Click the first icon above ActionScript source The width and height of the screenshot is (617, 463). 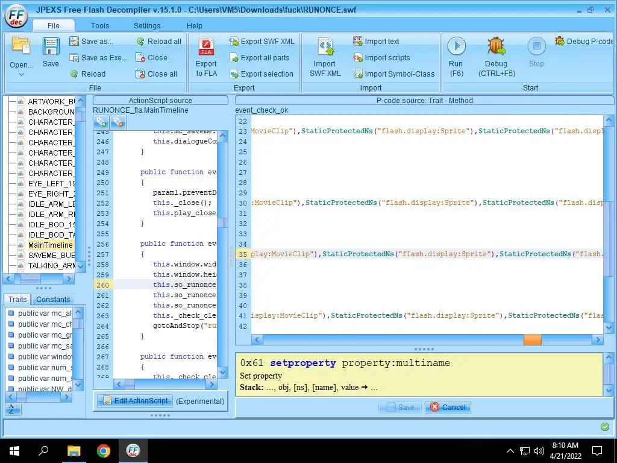point(101,122)
